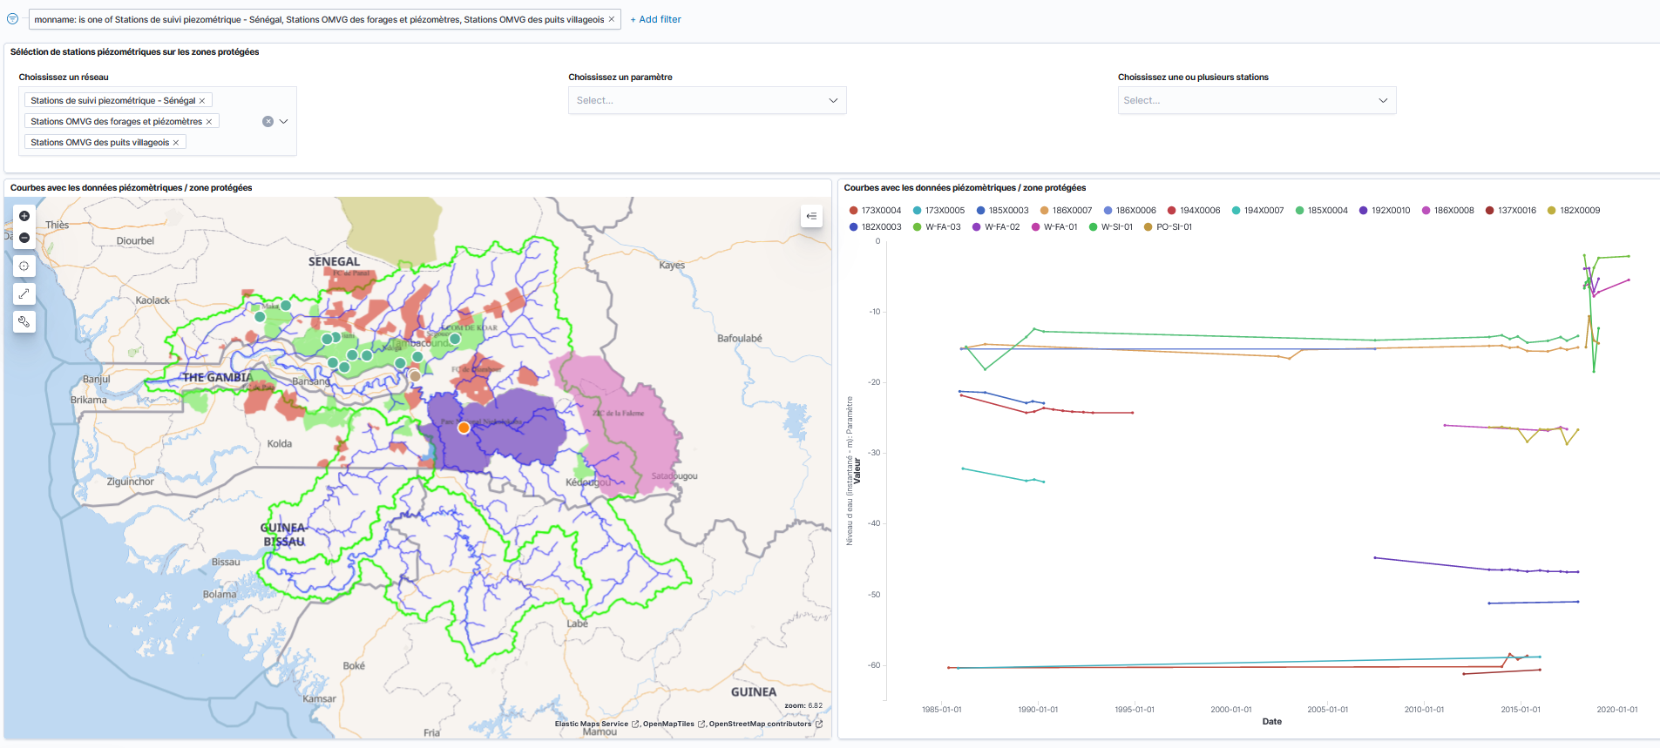
Task: Open the map measure distance tool
Action: [x=24, y=293]
